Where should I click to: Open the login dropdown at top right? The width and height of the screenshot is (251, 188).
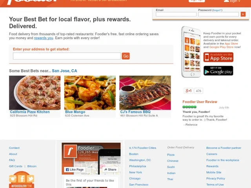[x=232, y=1]
